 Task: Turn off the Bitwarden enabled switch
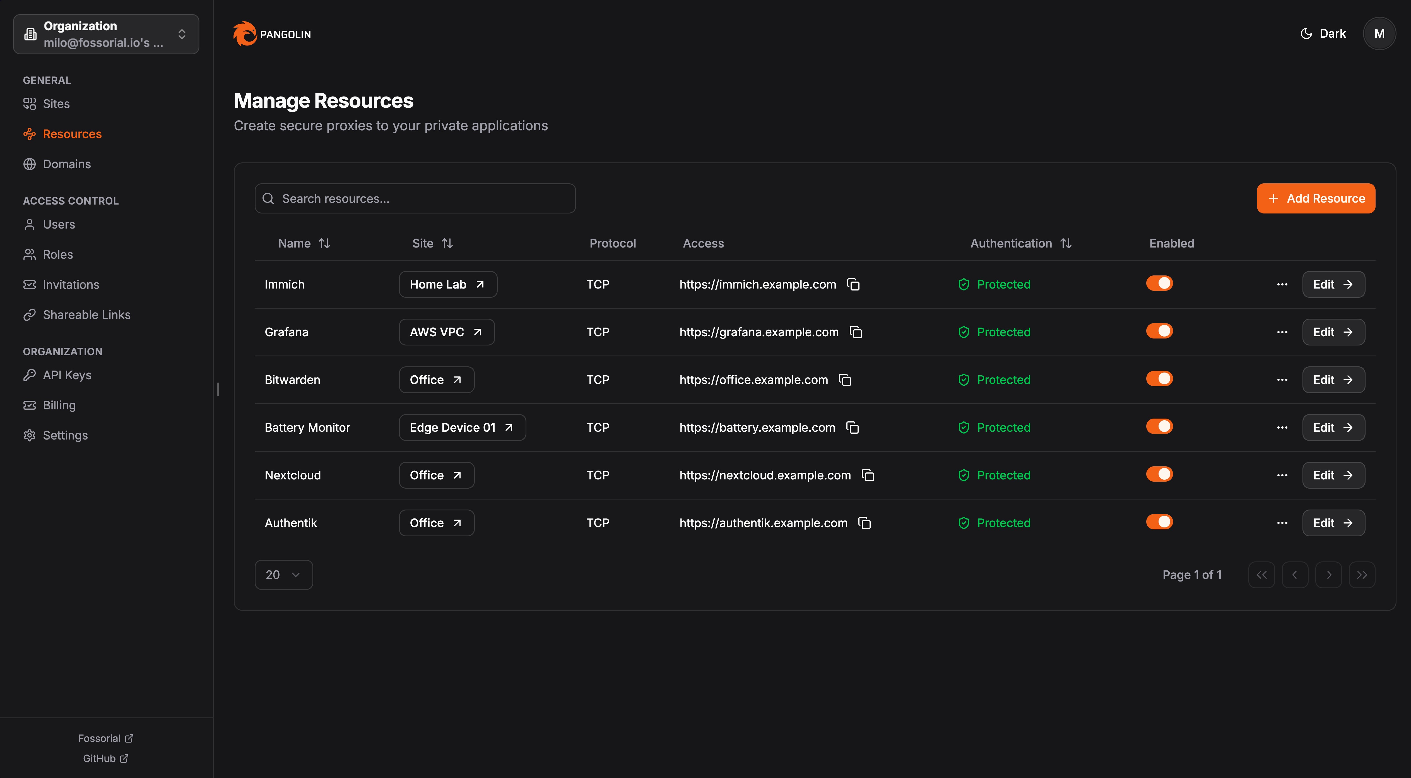(1159, 379)
